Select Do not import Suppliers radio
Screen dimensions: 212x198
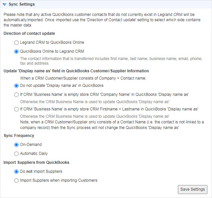click(x=17, y=171)
